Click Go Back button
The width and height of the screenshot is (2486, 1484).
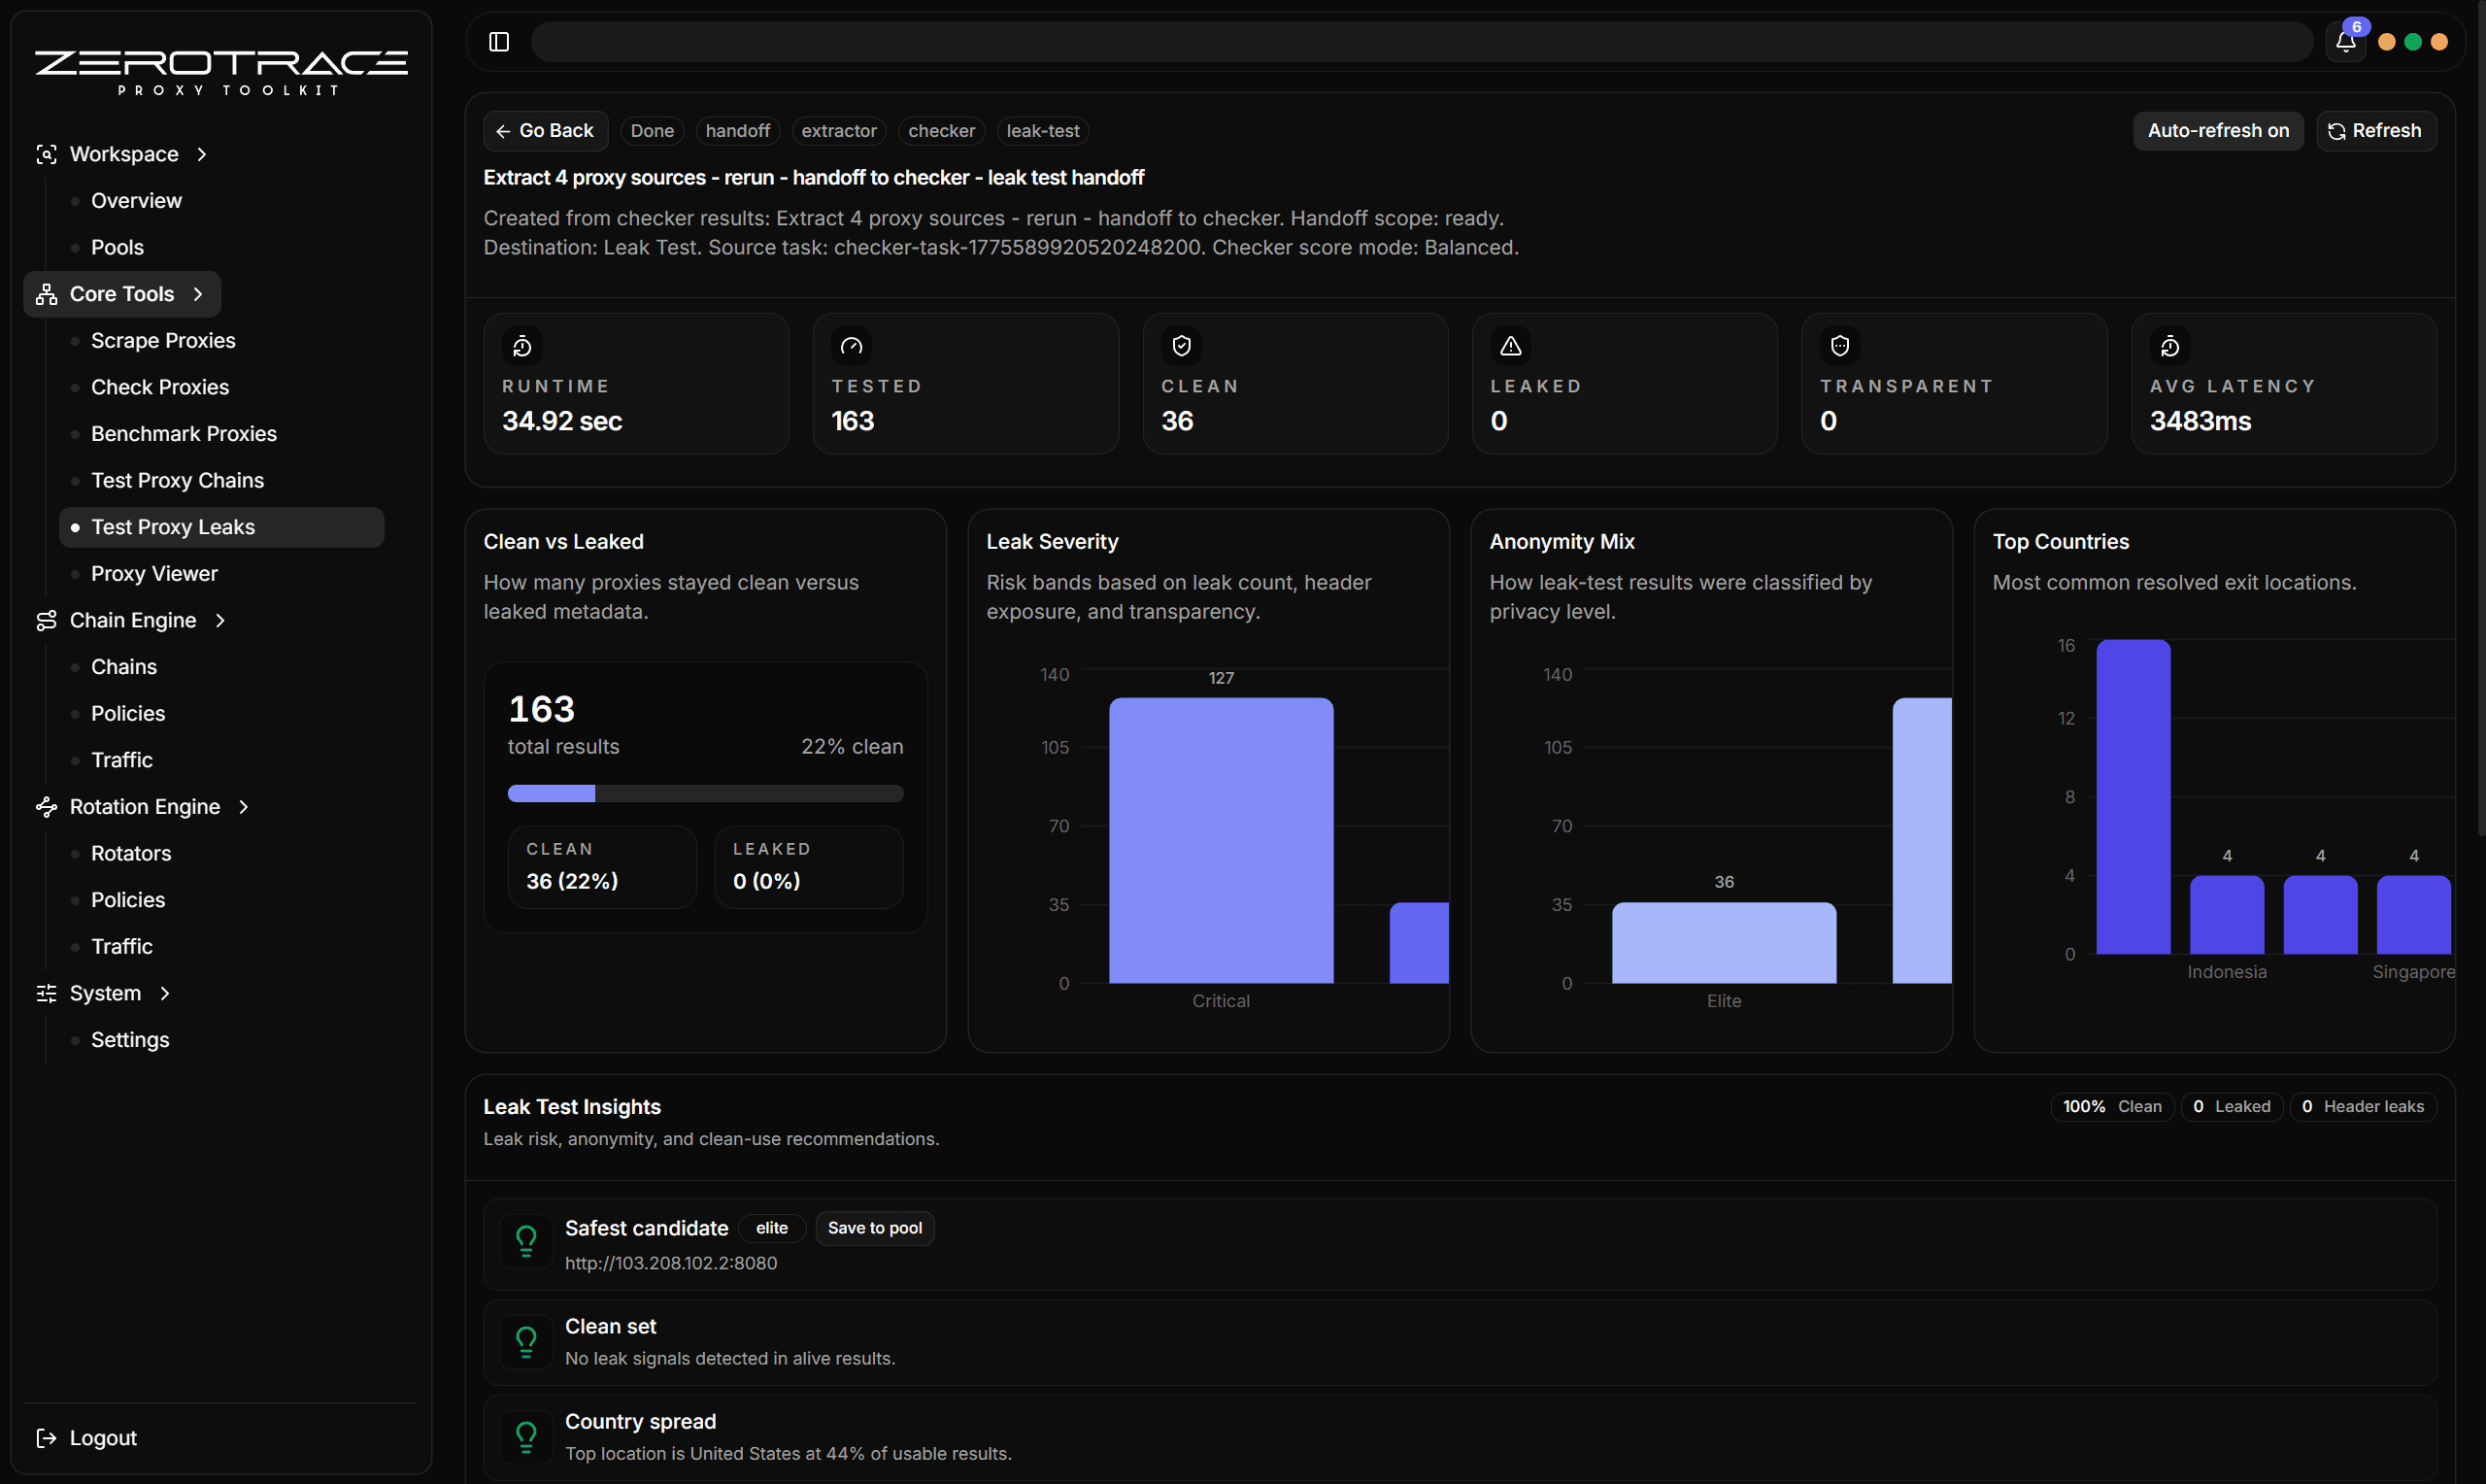545,131
